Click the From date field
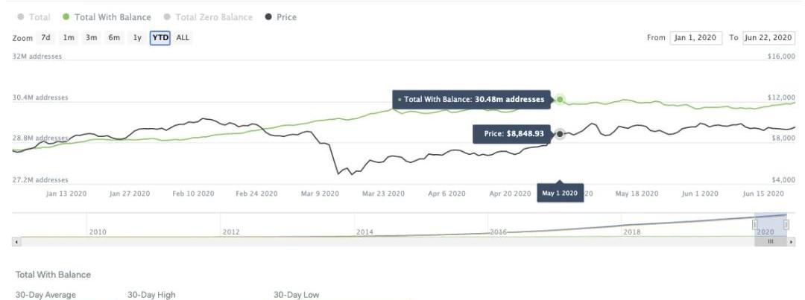The height and width of the screenshot is (300, 805). coord(695,38)
